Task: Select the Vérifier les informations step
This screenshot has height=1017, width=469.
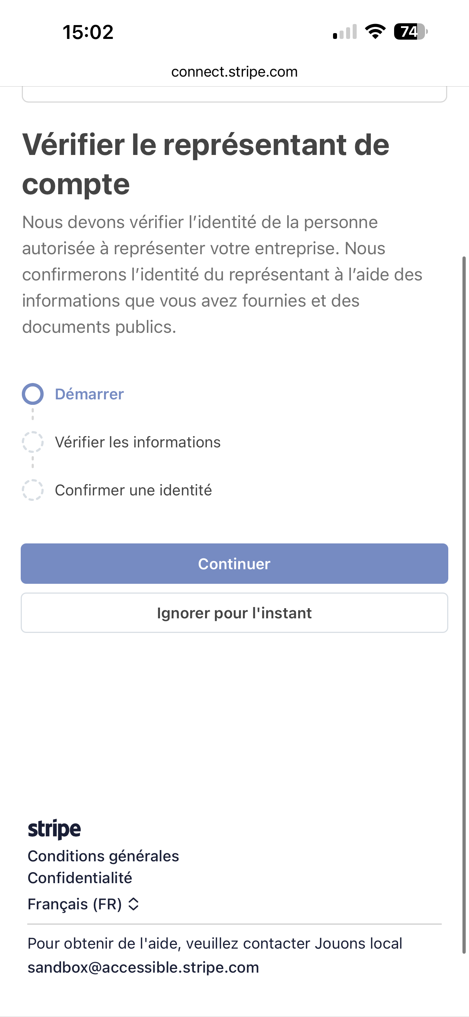Action: [x=137, y=442]
